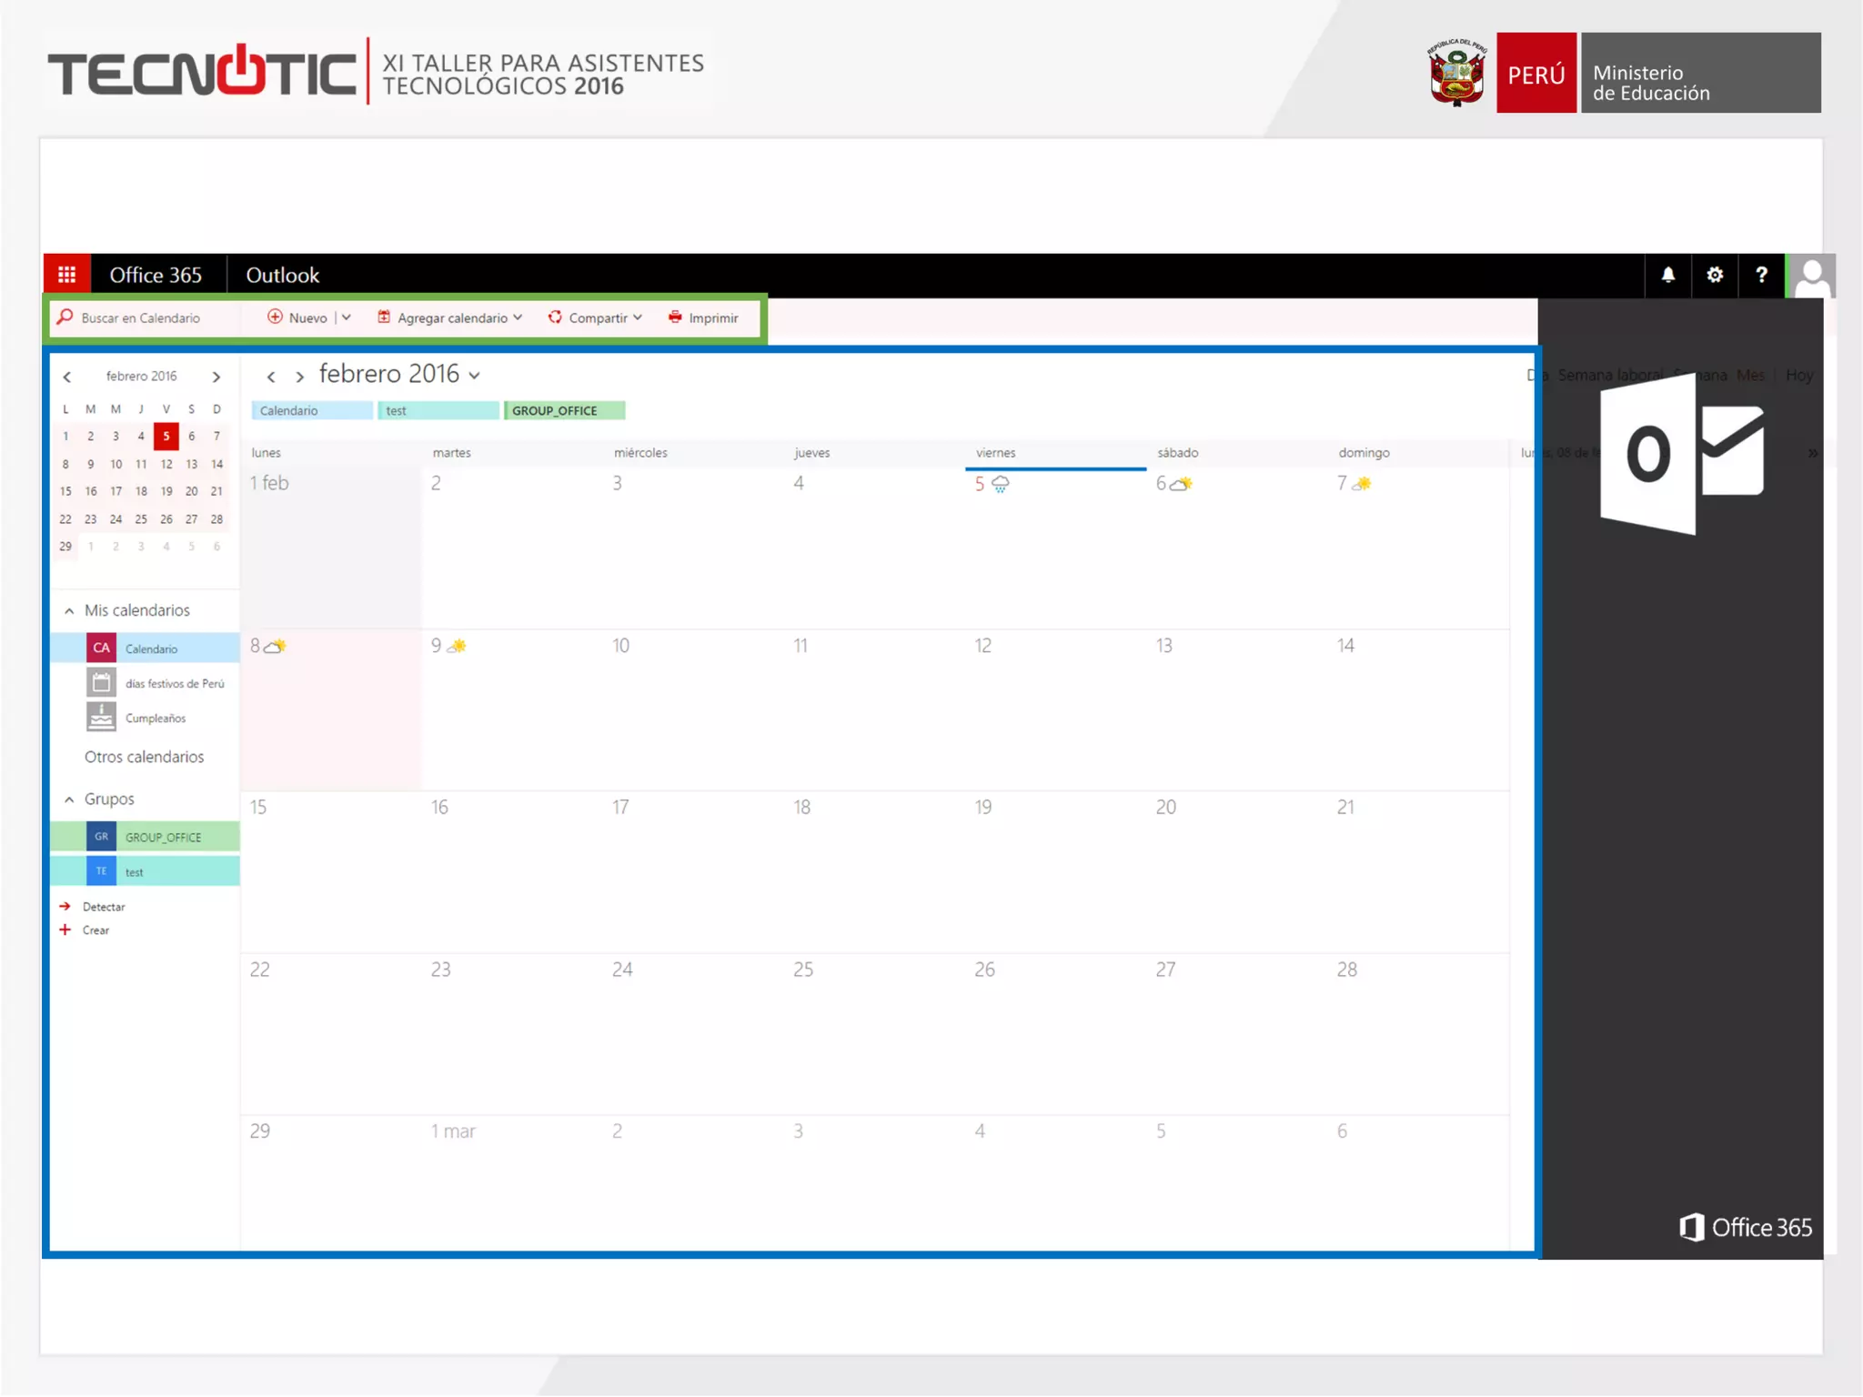Screen dimensions: 1863x1397
Task: Toggle the Calendario calendar in Mis calendarios
Action: tap(151, 648)
